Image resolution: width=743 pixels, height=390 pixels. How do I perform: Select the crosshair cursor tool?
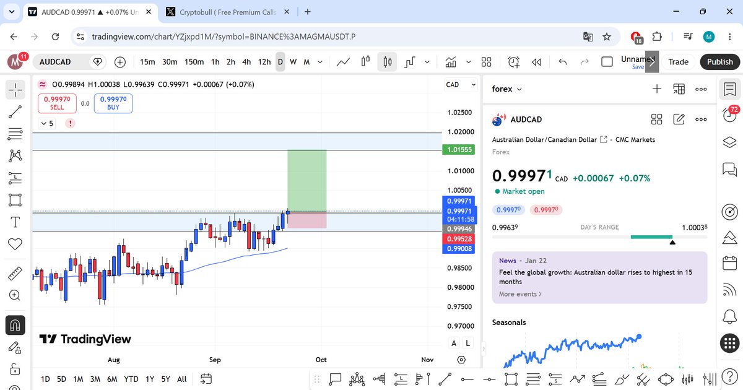pyautogui.click(x=15, y=90)
